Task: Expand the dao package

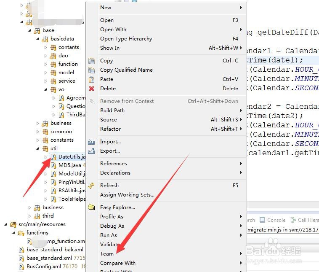Action: point(45,56)
